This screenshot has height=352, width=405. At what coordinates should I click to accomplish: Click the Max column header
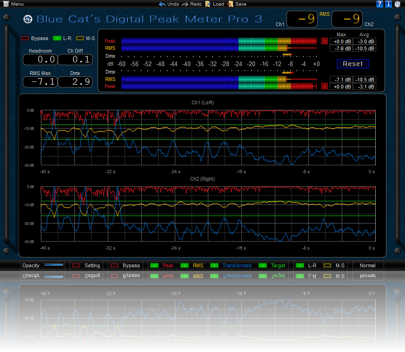(341, 34)
